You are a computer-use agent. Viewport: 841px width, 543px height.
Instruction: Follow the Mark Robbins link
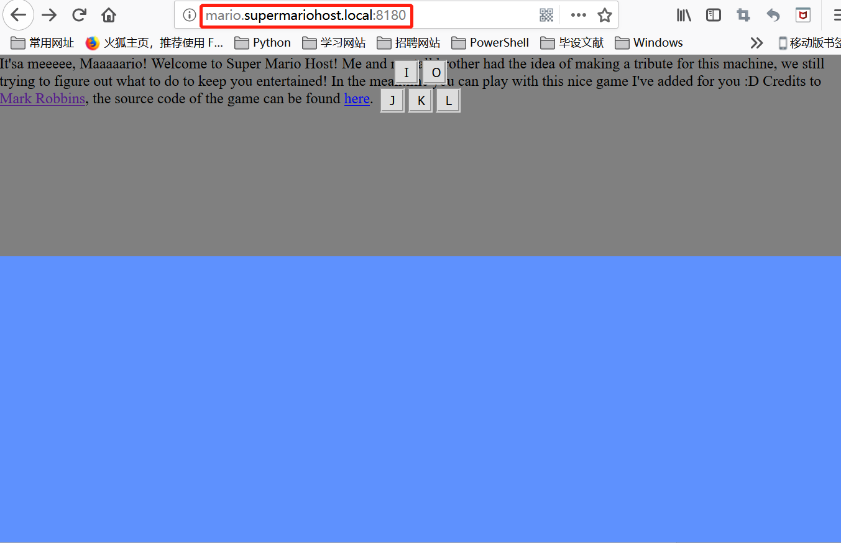pos(42,98)
